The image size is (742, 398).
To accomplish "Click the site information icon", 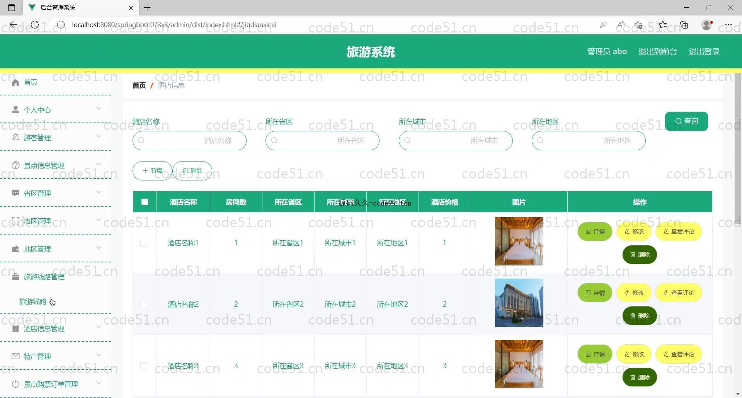I will coord(61,25).
